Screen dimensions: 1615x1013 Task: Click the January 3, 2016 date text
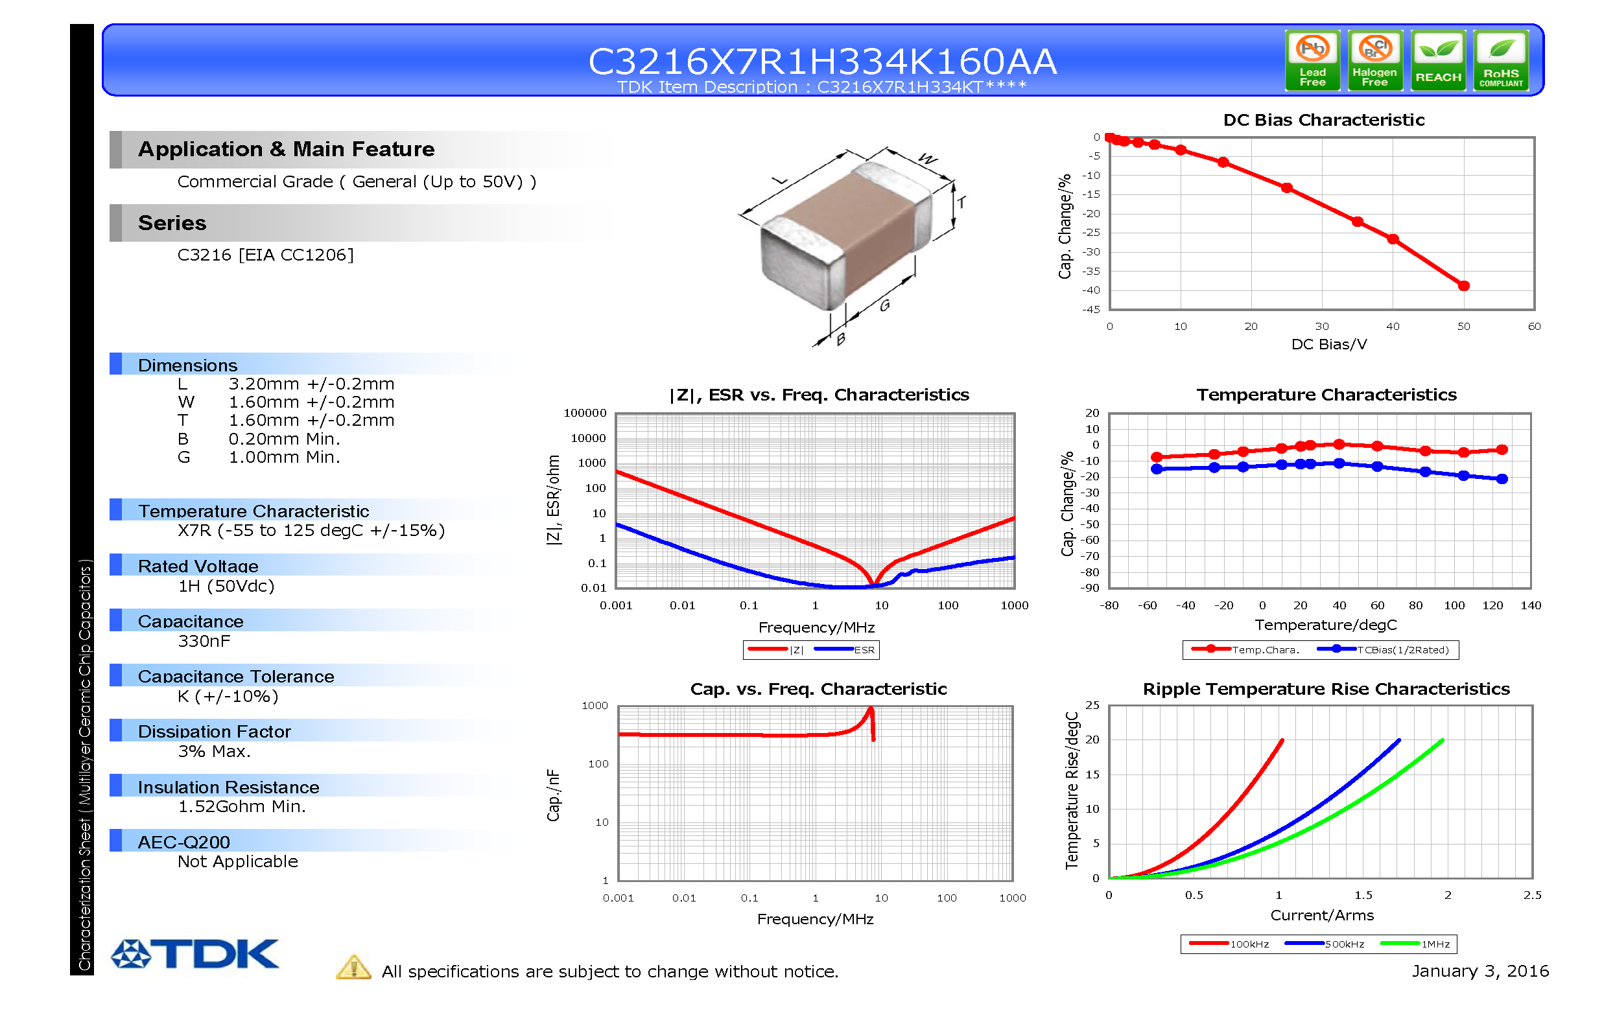click(x=1479, y=970)
